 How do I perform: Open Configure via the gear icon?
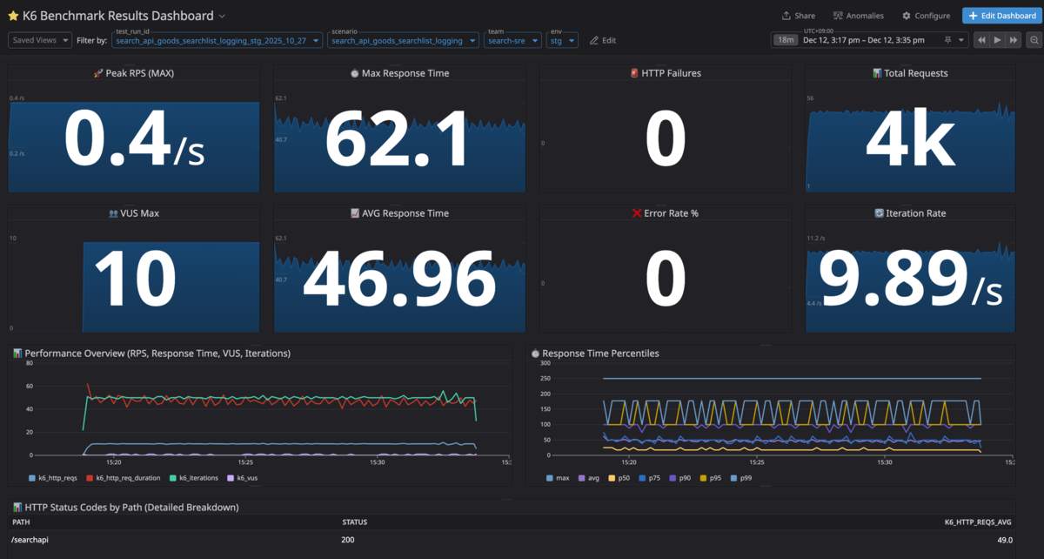coord(907,15)
